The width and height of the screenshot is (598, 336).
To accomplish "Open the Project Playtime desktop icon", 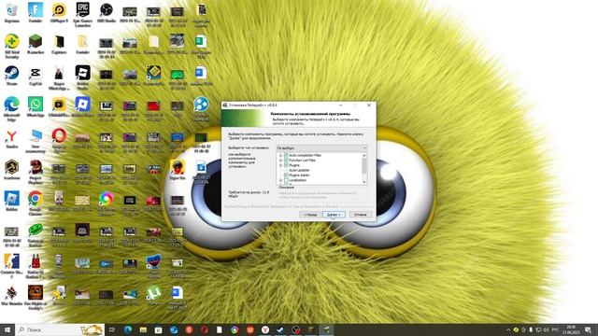I will coord(36,172).
